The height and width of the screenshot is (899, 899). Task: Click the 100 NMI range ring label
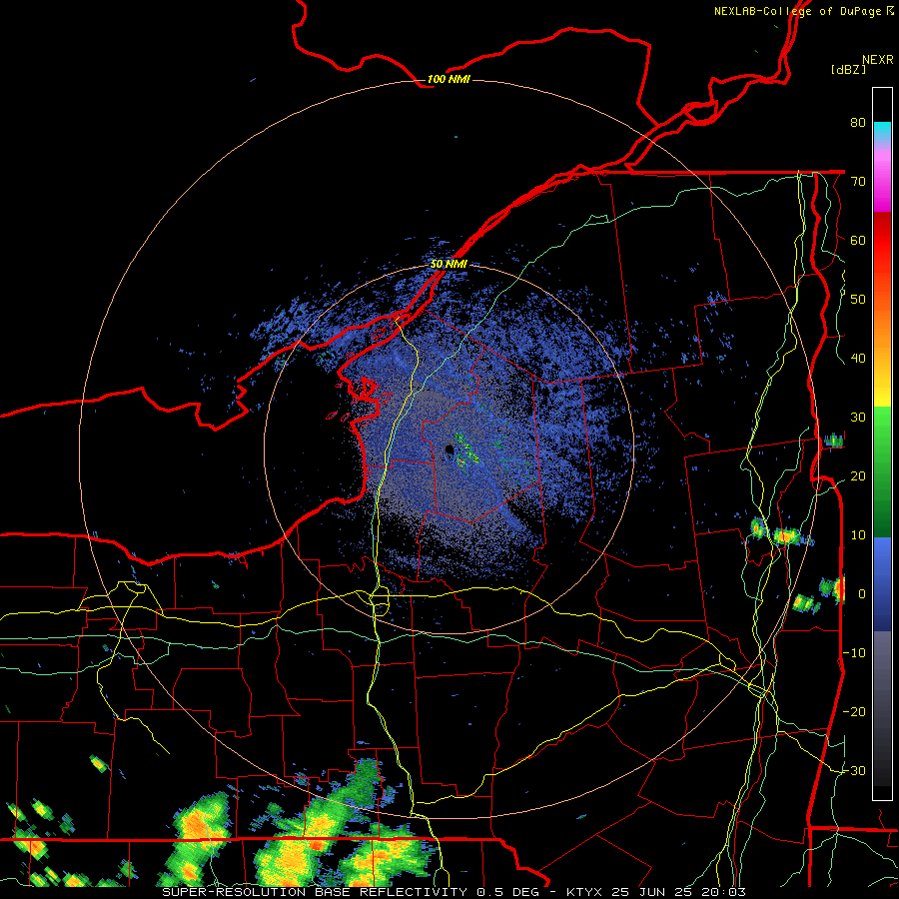pyautogui.click(x=449, y=79)
